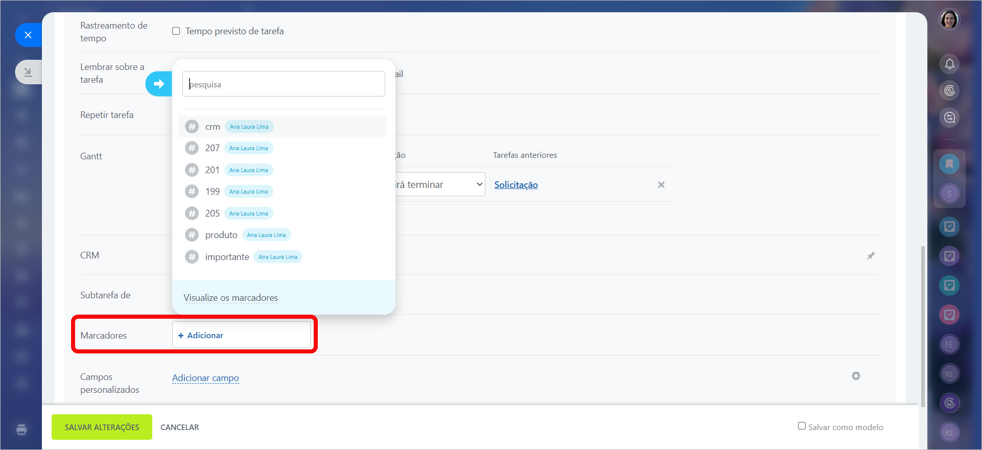The height and width of the screenshot is (450, 982).
Task: Click Ana Laura Lima badge next to importante
Action: tap(278, 257)
